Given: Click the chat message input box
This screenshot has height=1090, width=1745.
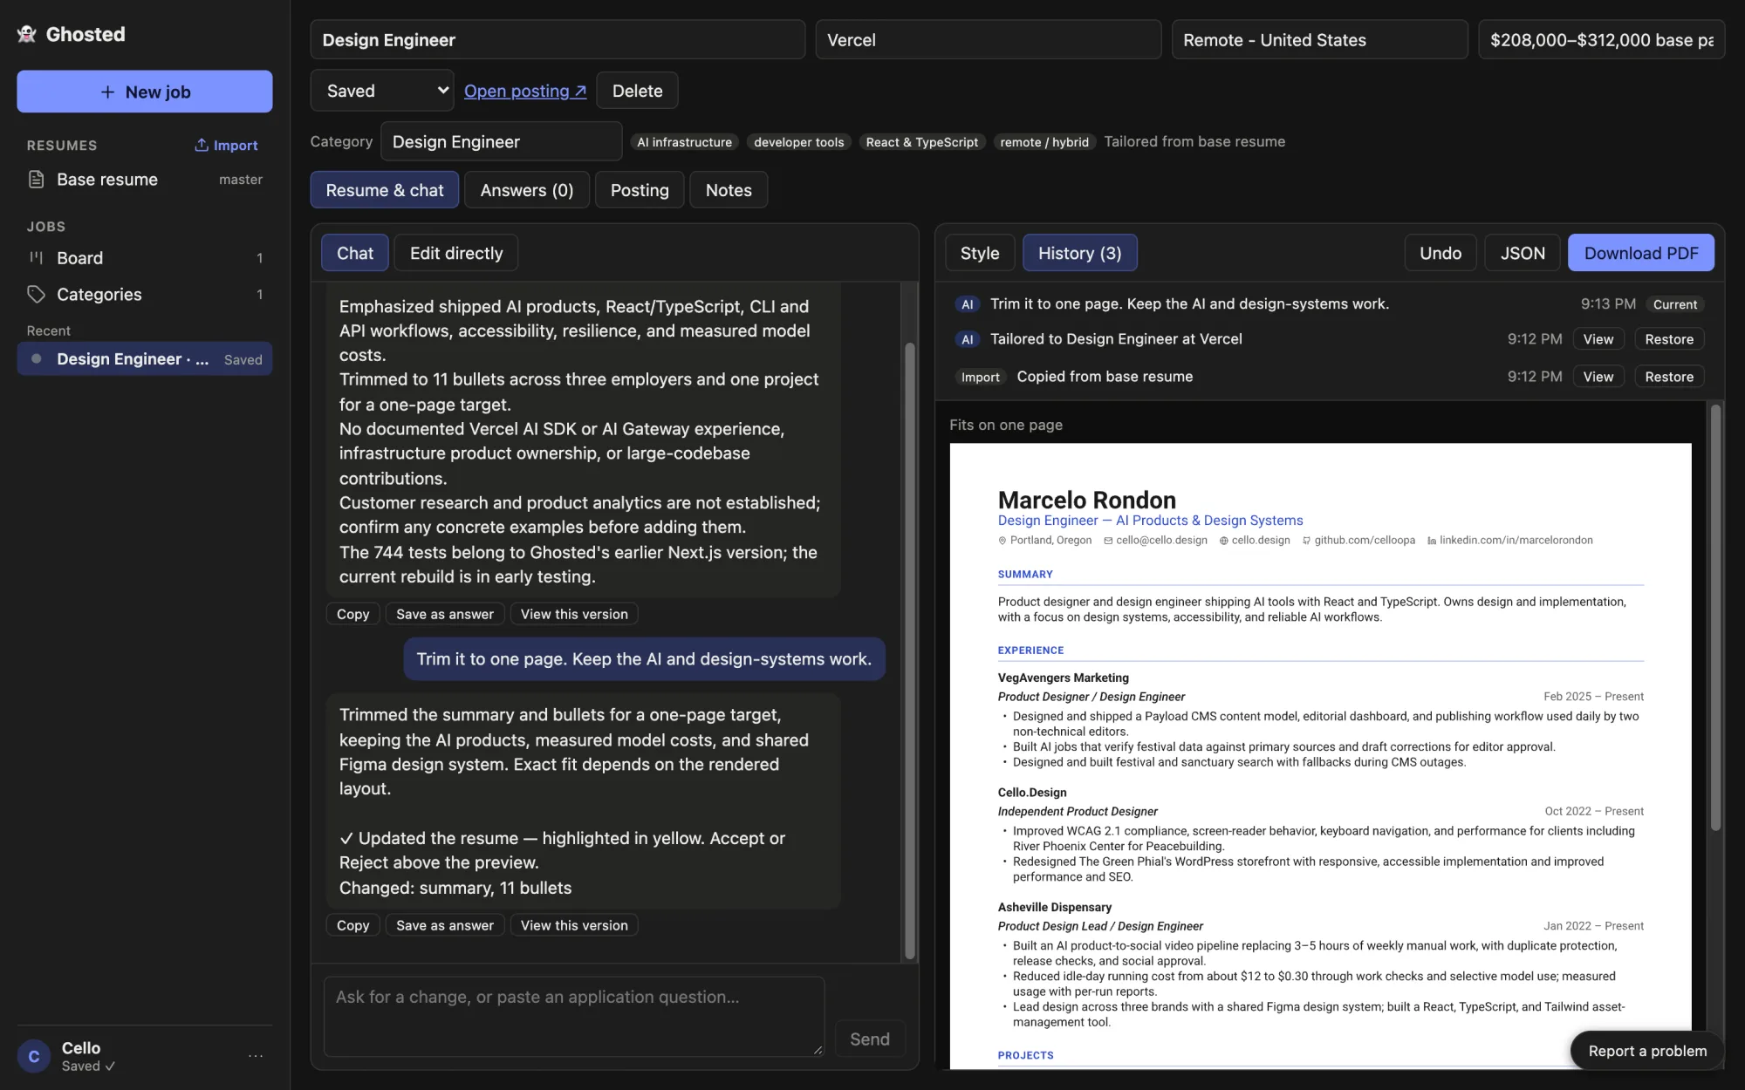Looking at the screenshot, I should [x=574, y=1016].
